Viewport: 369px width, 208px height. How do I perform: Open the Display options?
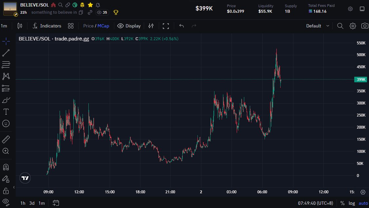[129, 26]
